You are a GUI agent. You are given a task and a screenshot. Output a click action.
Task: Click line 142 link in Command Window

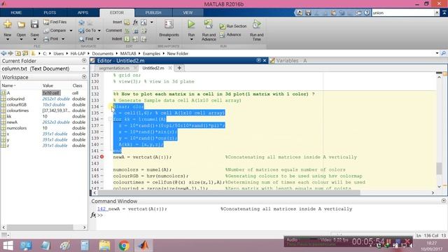click(x=101, y=209)
